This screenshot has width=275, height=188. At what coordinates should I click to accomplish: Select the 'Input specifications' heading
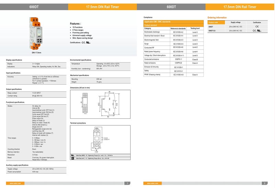(13, 73)
